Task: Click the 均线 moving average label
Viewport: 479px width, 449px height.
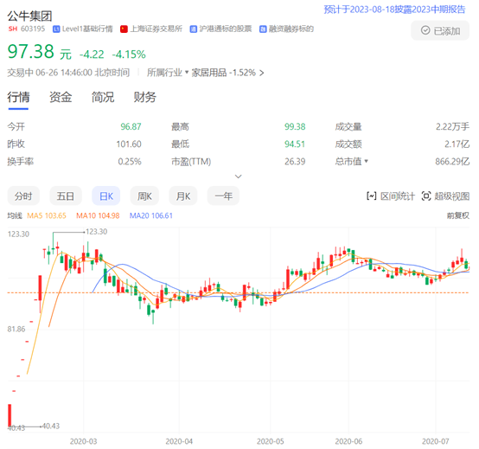Action: 15,215
